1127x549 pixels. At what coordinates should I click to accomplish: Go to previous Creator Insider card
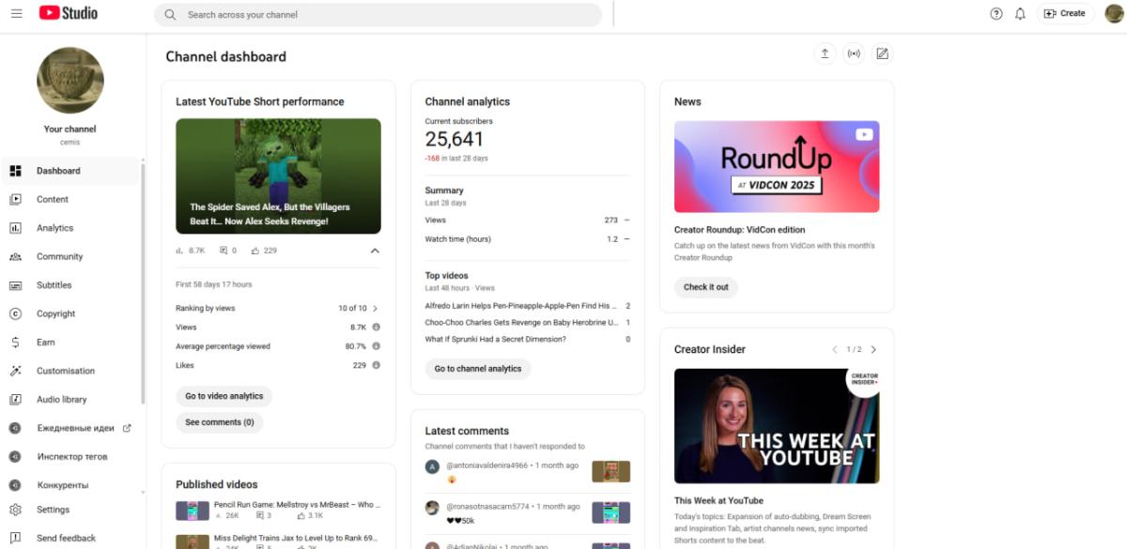[x=834, y=349]
